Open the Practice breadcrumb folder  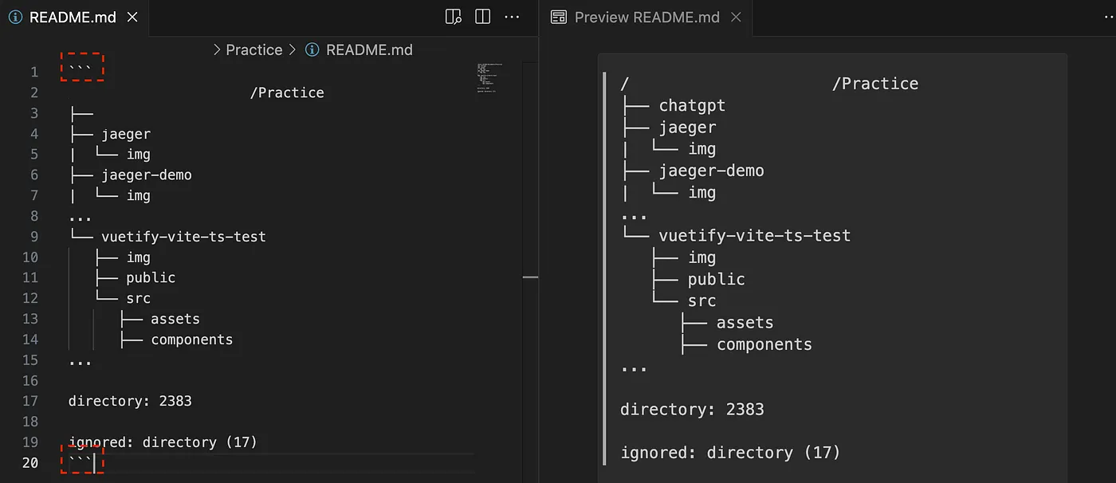[254, 49]
